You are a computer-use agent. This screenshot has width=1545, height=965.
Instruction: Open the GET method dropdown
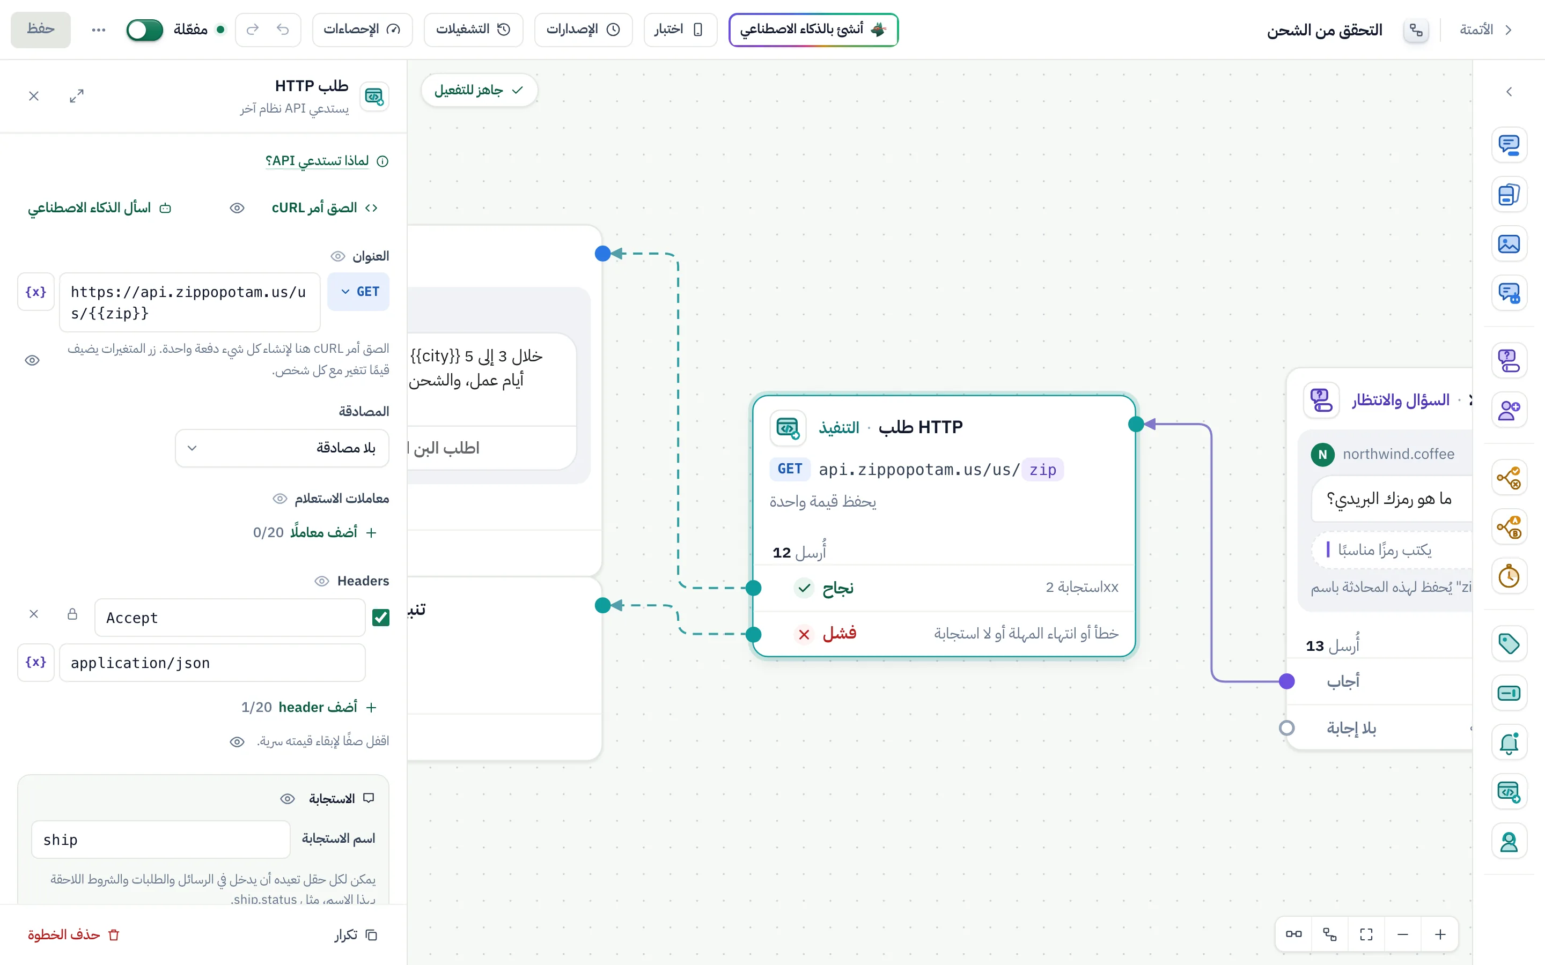click(x=358, y=292)
